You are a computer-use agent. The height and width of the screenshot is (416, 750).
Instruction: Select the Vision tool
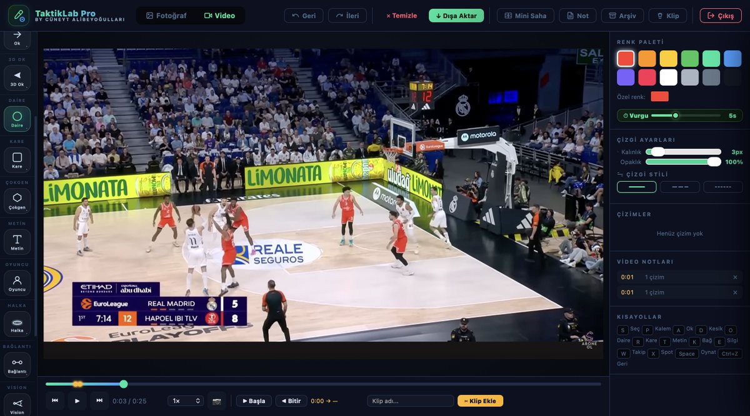tap(17, 405)
